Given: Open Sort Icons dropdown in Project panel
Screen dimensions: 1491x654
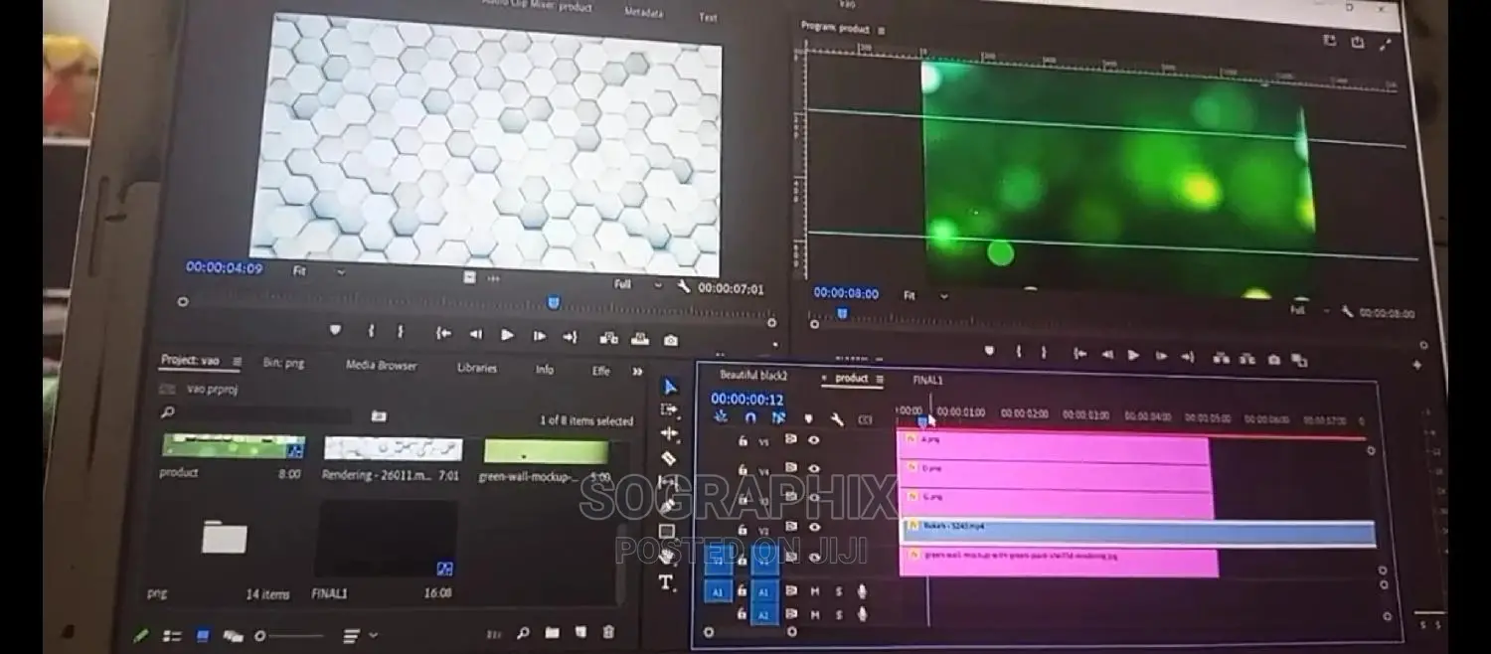Looking at the screenshot, I should (360, 635).
